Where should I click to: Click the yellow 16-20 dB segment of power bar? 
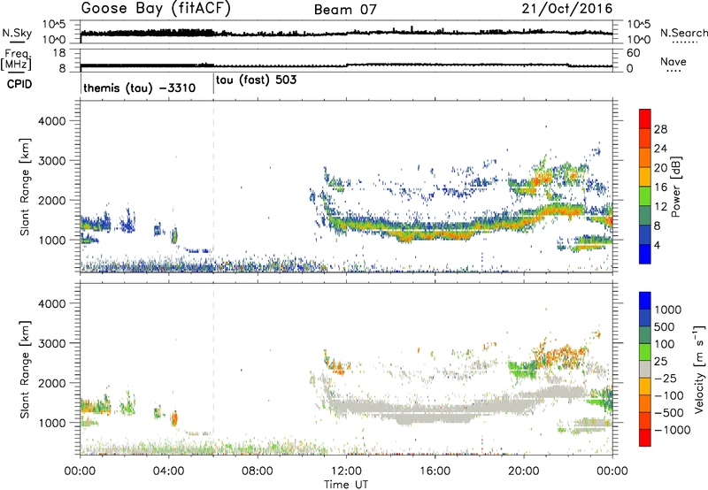[645, 177]
